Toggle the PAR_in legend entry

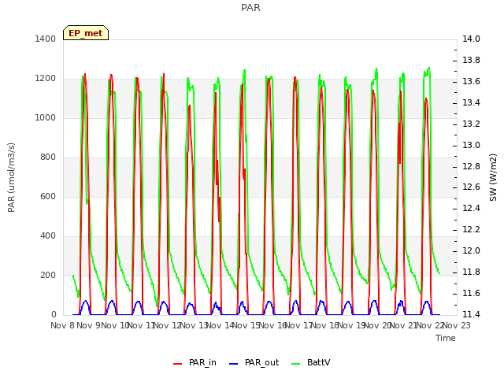coord(195,362)
